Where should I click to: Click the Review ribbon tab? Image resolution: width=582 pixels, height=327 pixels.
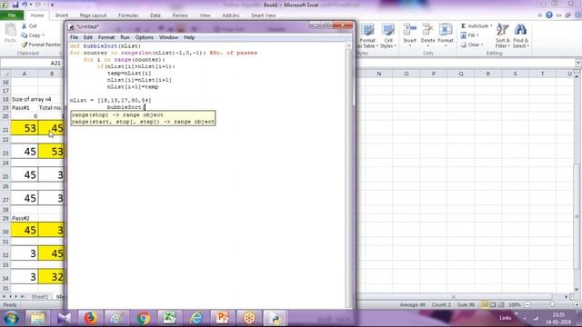pyautogui.click(x=180, y=15)
